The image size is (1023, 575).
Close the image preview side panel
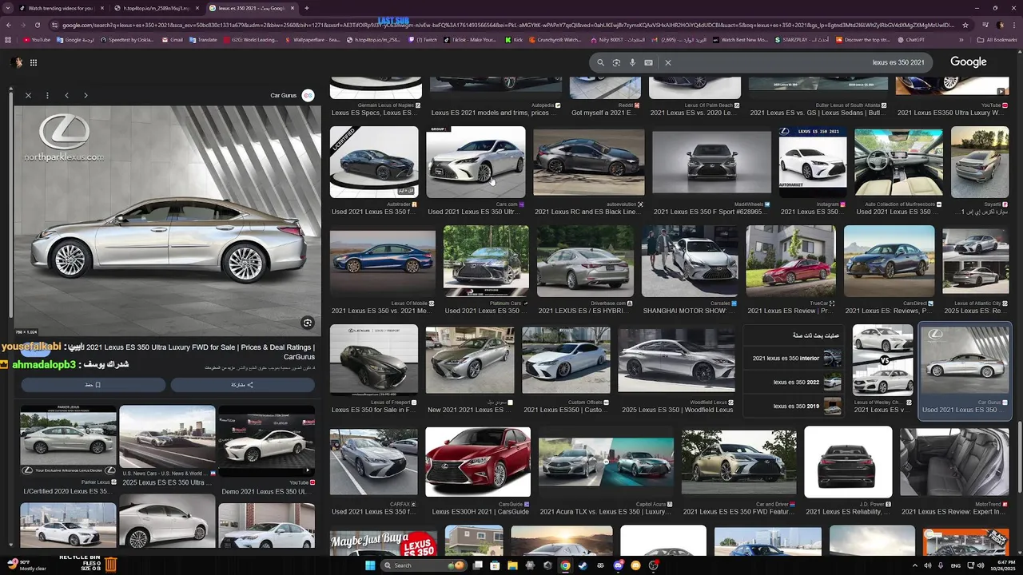28,96
